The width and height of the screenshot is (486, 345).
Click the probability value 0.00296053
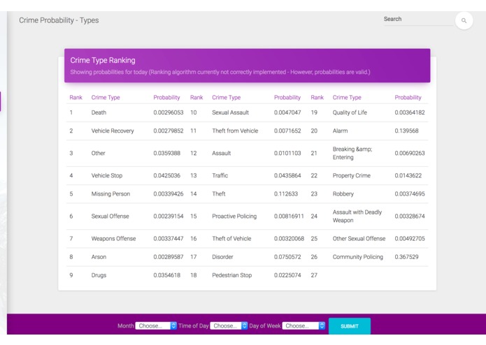(169, 112)
